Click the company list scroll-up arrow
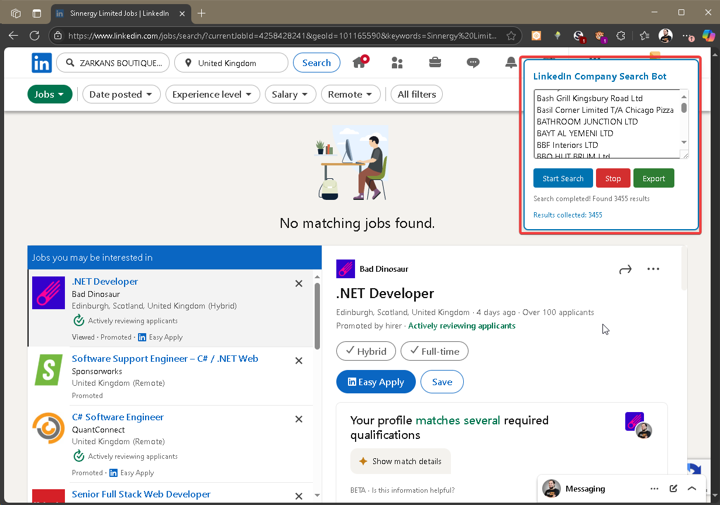 pos(684,96)
